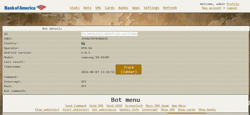The image size is (250, 115).
Task: Open the Cards section
Action: click(x=110, y=7)
